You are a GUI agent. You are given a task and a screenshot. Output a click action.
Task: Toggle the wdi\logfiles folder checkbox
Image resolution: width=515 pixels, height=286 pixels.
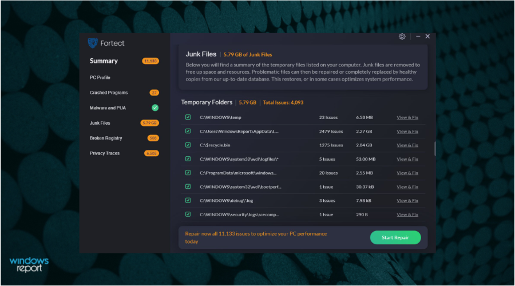[x=188, y=159]
